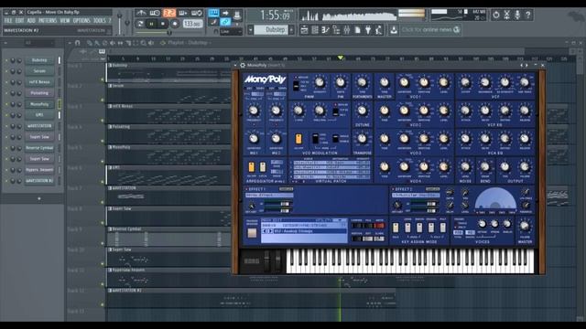The width and height of the screenshot is (586, 329).
Task: Toggle pattern/song mode button
Action: click(x=140, y=24)
